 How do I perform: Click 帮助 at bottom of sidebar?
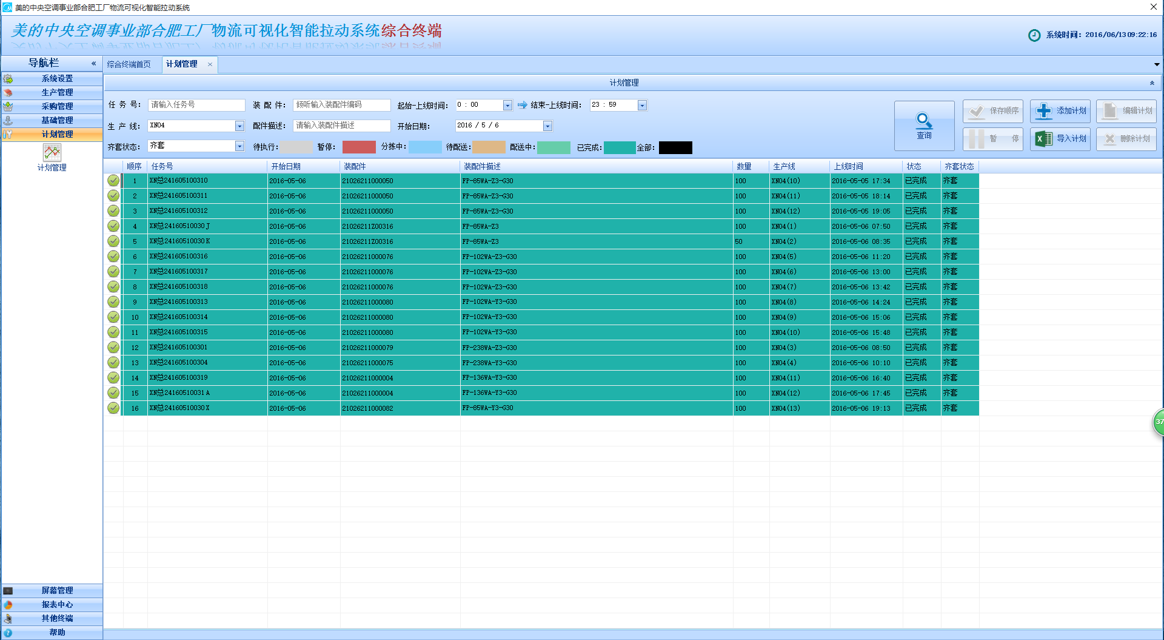(x=56, y=632)
